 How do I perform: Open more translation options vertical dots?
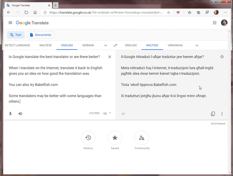pos(222,114)
